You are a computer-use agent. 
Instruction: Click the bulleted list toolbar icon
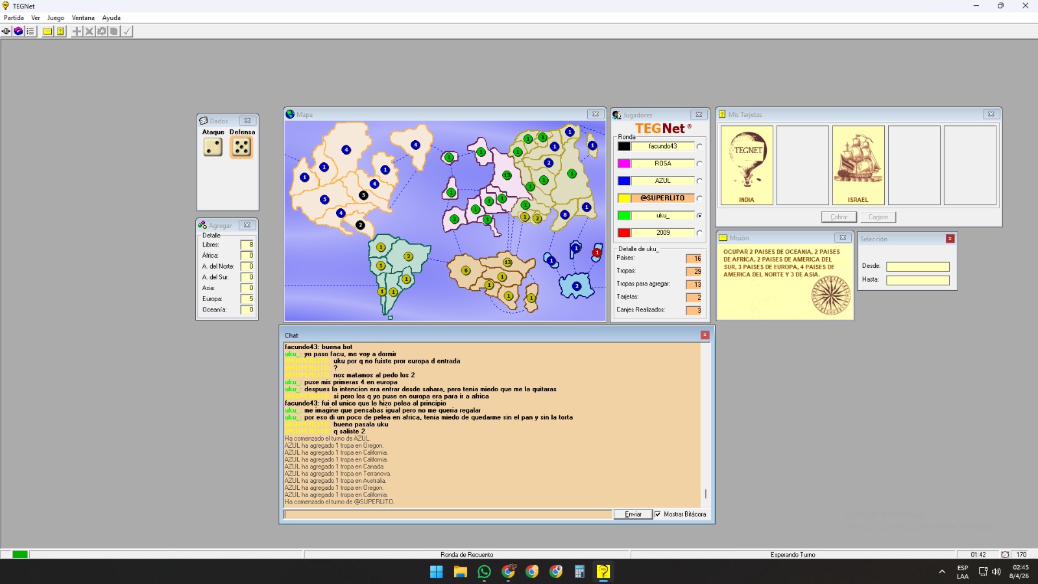pyautogui.click(x=30, y=31)
